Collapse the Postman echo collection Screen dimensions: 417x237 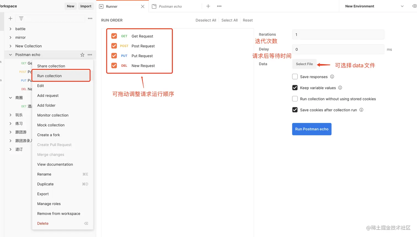10,55
